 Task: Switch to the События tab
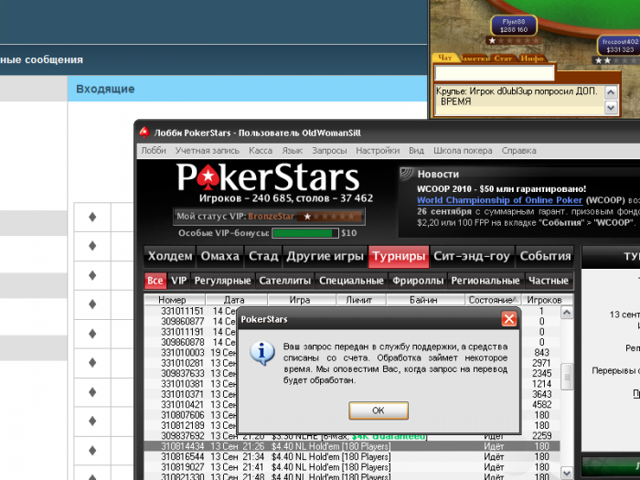click(545, 256)
